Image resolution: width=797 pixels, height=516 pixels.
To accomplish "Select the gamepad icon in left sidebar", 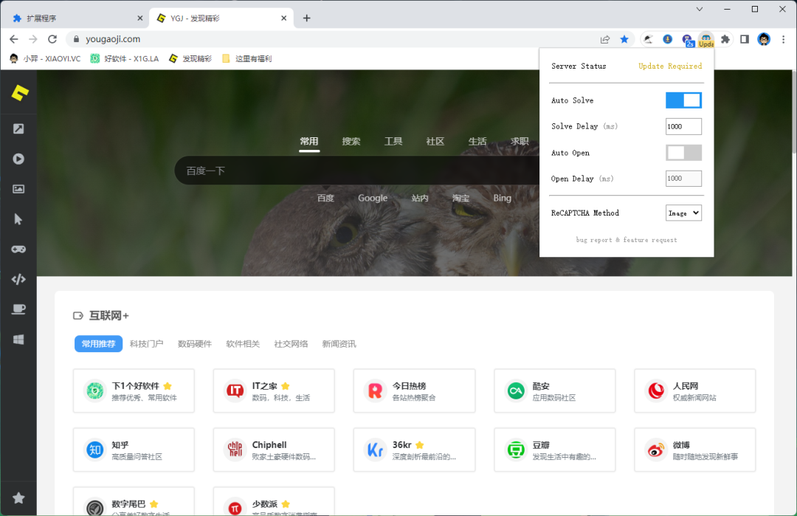I will coord(18,249).
